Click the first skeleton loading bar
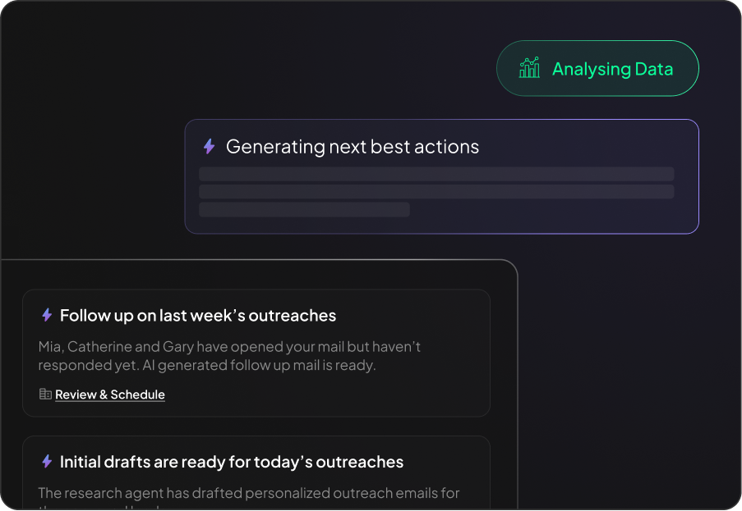The width and height of the screenshot is (742, 511). pyautogui.click(x=436, y=174)
